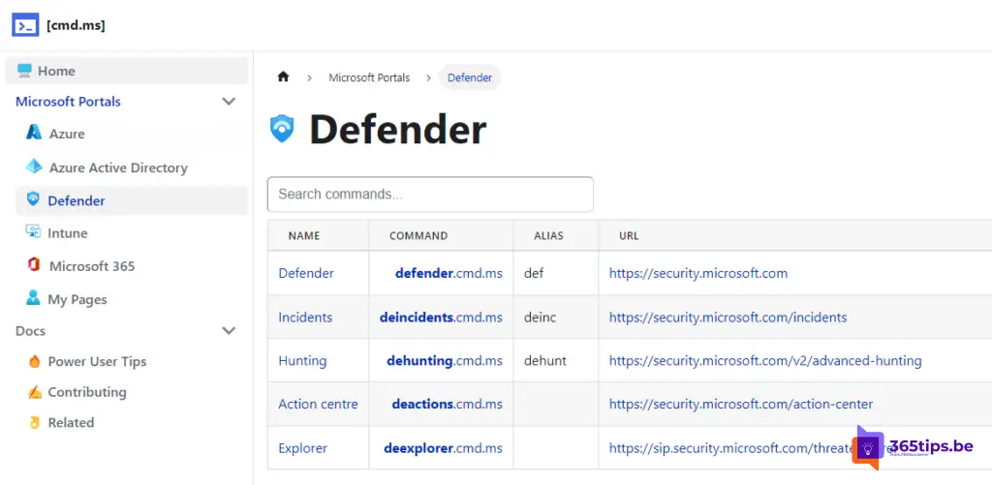
Task: Open the Defender name link in table
Action: (x=306, y=273)
